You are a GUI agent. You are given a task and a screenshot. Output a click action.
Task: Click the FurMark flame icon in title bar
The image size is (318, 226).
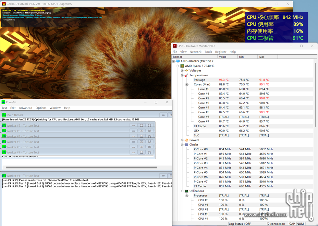4,4
